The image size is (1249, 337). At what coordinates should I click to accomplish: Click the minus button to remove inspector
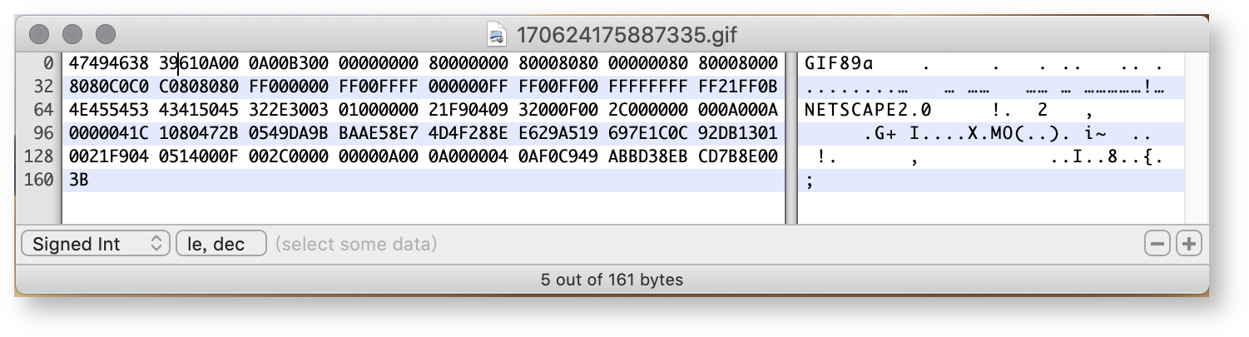pyautogui.click(x=1157, y=244)
